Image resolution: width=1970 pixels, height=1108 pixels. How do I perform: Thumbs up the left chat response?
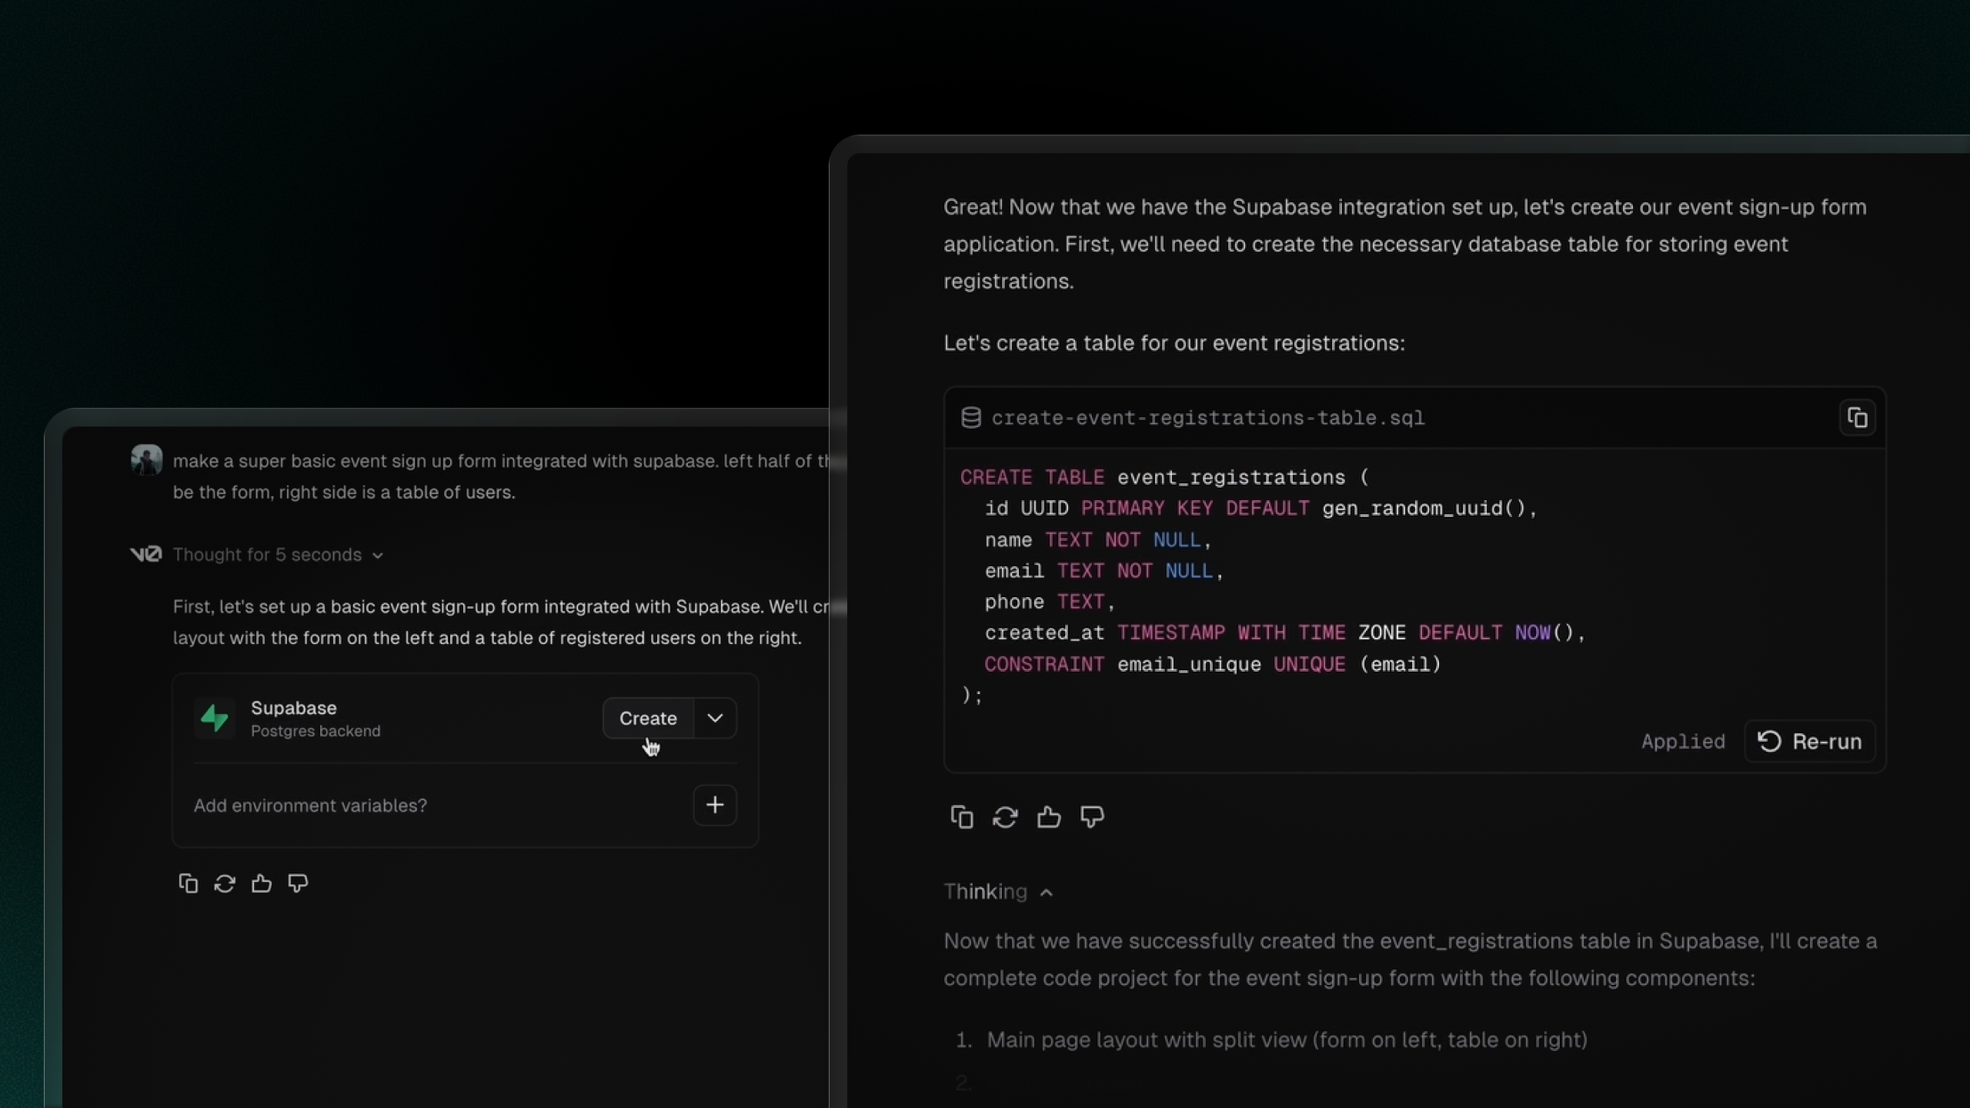pyautogui.click(x=262, y=883)
